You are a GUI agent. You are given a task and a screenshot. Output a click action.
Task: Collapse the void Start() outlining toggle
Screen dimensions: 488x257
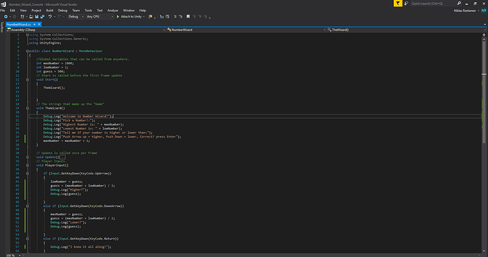click(28, 80)
